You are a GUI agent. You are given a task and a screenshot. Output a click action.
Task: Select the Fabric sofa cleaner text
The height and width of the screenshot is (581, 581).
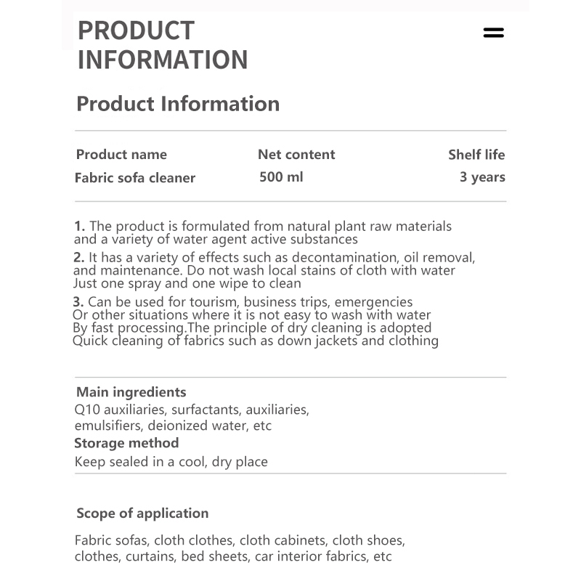click(x=135, y=178)
